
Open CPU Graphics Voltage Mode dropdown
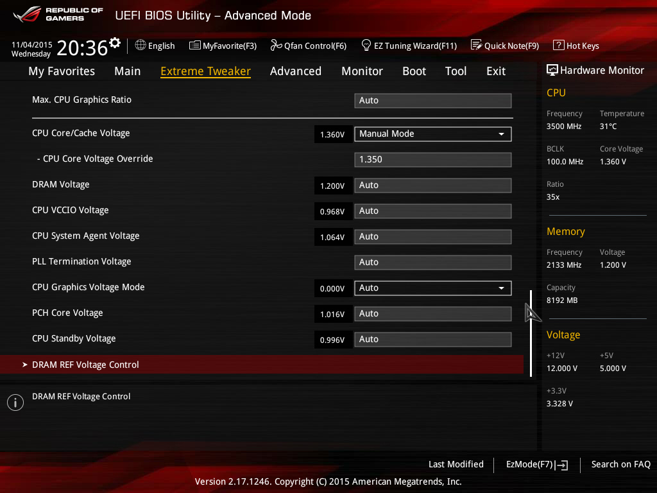click(x=433, y=288)
